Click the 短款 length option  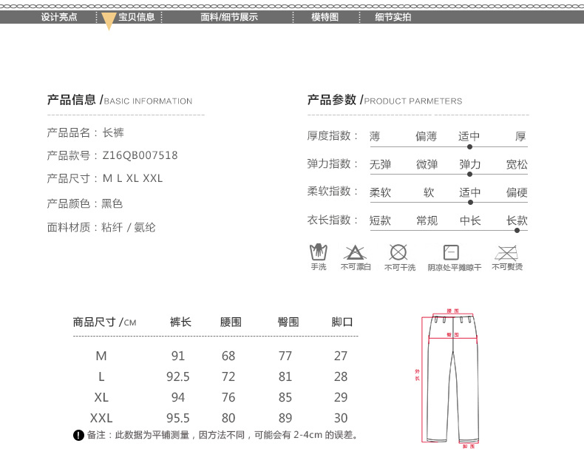pos(380,220)
